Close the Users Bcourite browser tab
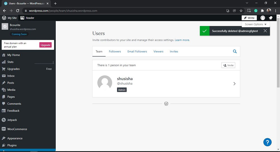The width and height of the screenshot is (280, 152). pos(48,3)
